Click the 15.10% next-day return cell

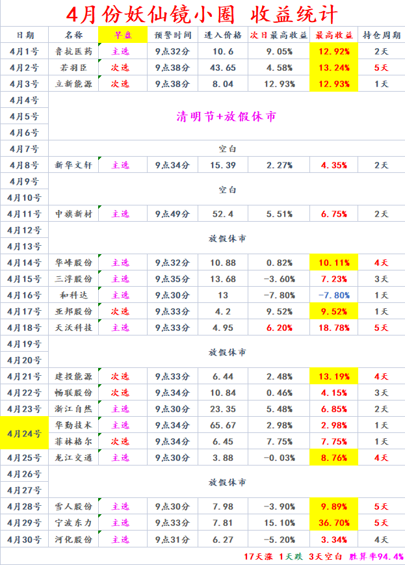279,523
